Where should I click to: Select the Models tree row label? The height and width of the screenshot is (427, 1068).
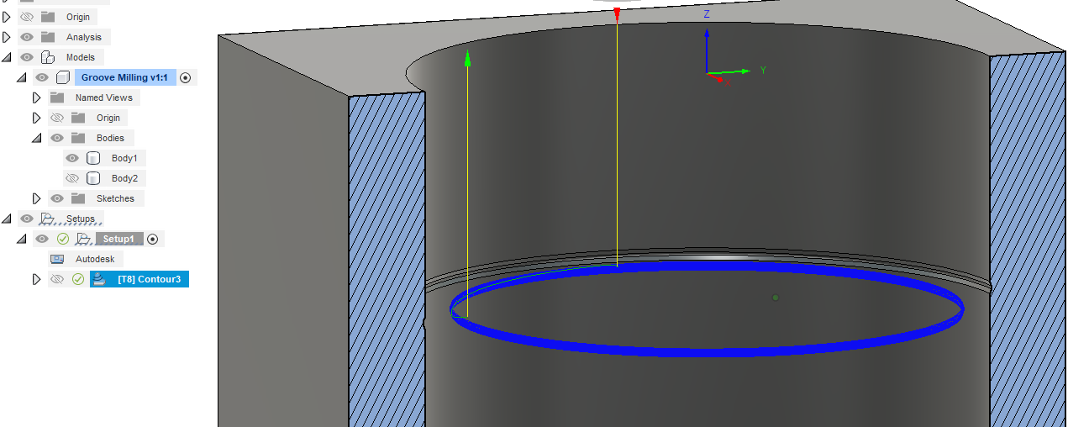82,57
